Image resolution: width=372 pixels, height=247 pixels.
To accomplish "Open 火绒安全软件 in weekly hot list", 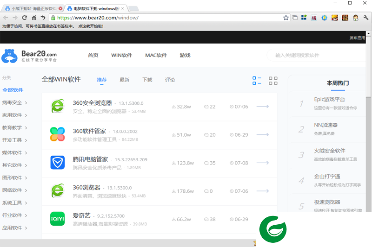I will pyautogui.click(x=330, y=151).
